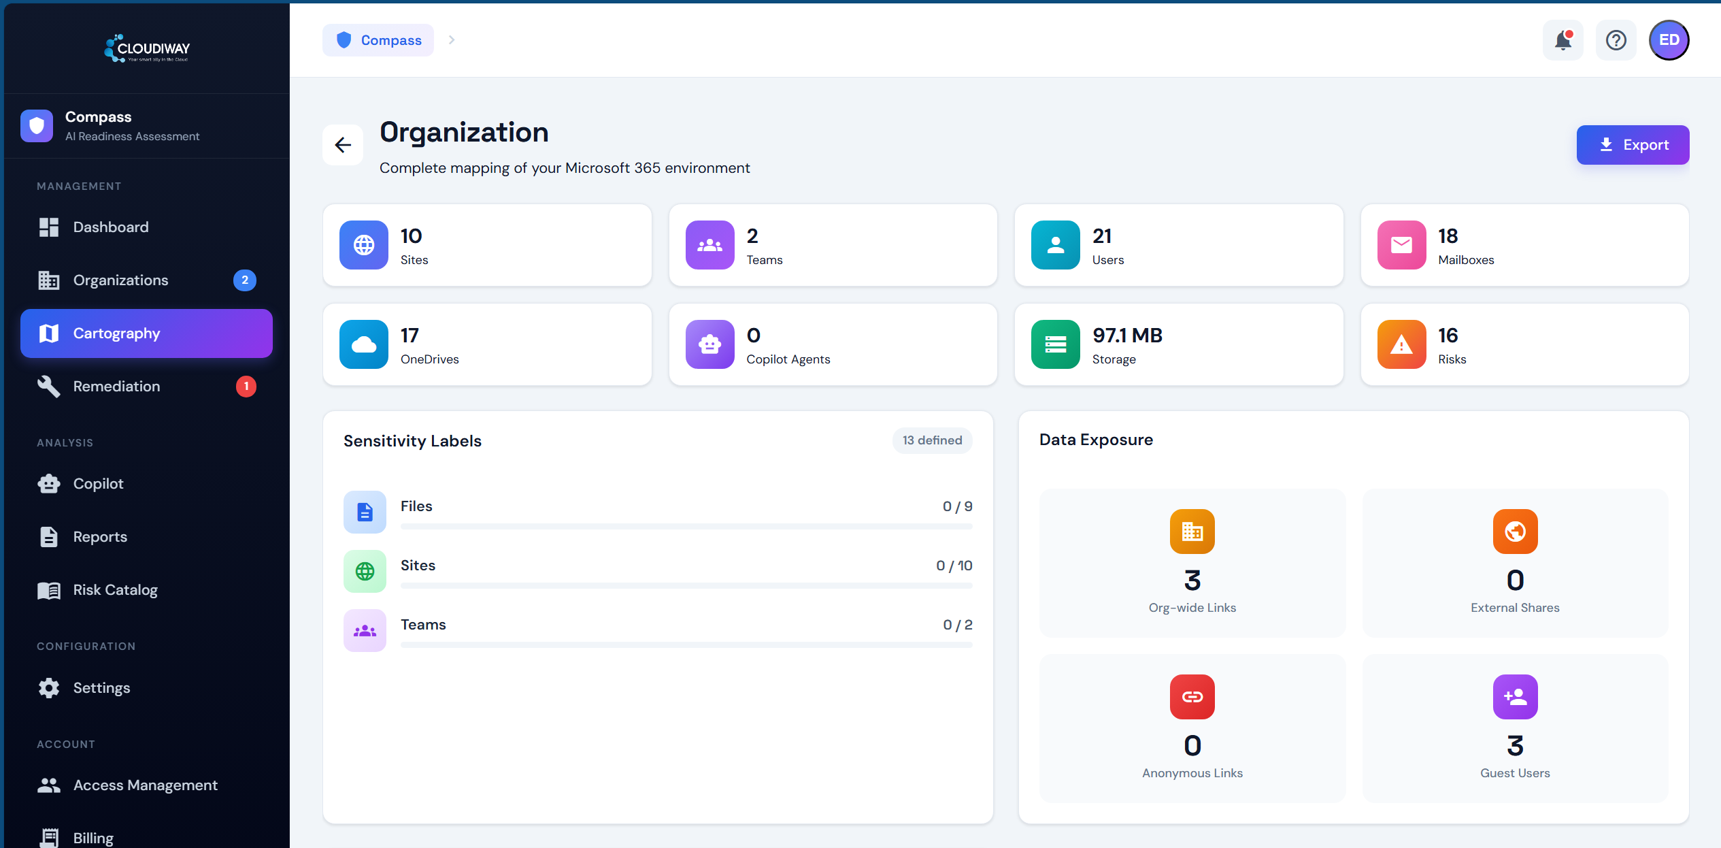
Task: Click the Storage icon
Action: tap(1056, 344)
